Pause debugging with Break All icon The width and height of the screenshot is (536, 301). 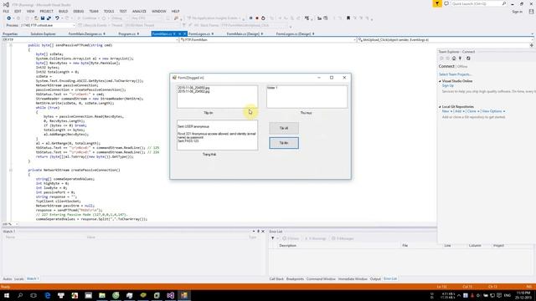point(250,18)
